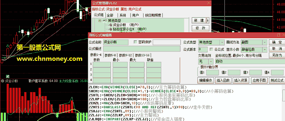Click the 其他类型 group key icon

105,21
